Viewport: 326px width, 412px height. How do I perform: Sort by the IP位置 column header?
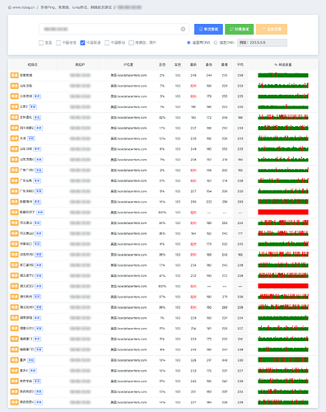128,65
